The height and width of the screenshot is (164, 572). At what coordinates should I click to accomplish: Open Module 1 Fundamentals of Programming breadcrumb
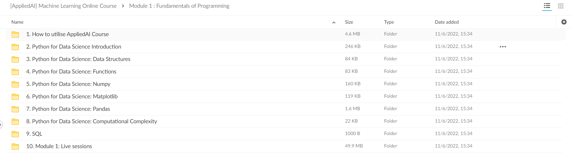[179, 6]
